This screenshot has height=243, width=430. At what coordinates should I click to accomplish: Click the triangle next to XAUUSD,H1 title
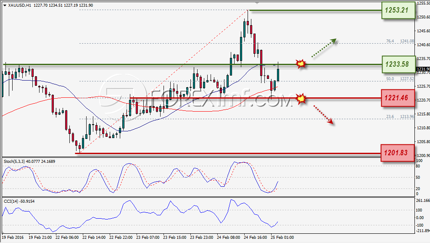(x=5, y=5)
